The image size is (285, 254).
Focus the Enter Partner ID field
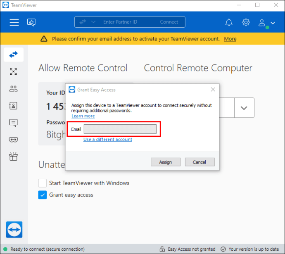click(120, 22)
